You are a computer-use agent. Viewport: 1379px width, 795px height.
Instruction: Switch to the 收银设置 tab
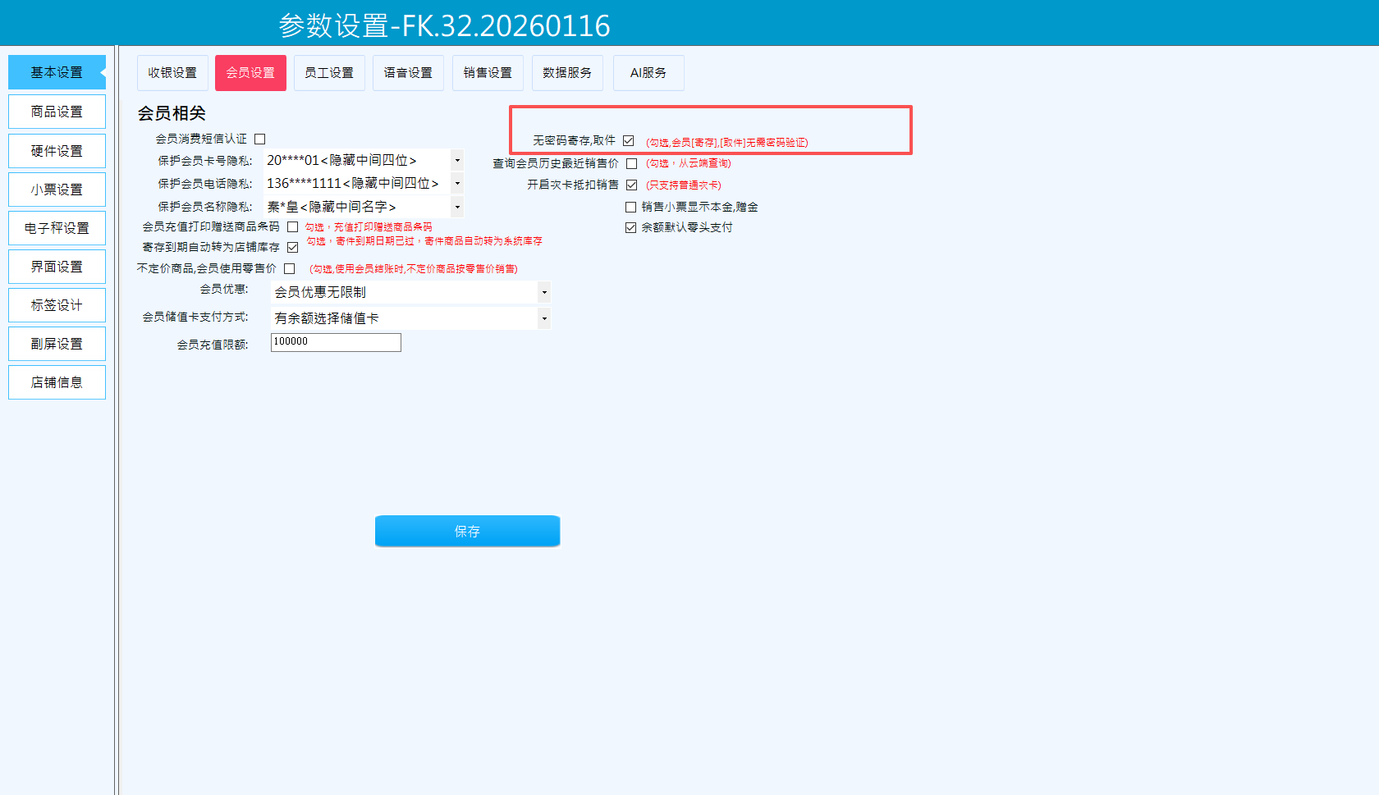(x=172, y=73)
